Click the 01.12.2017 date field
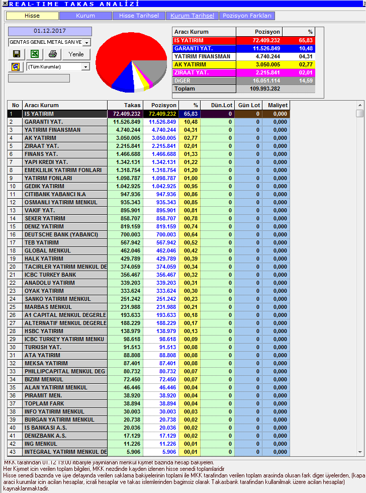366x493 pixels. 50,31
